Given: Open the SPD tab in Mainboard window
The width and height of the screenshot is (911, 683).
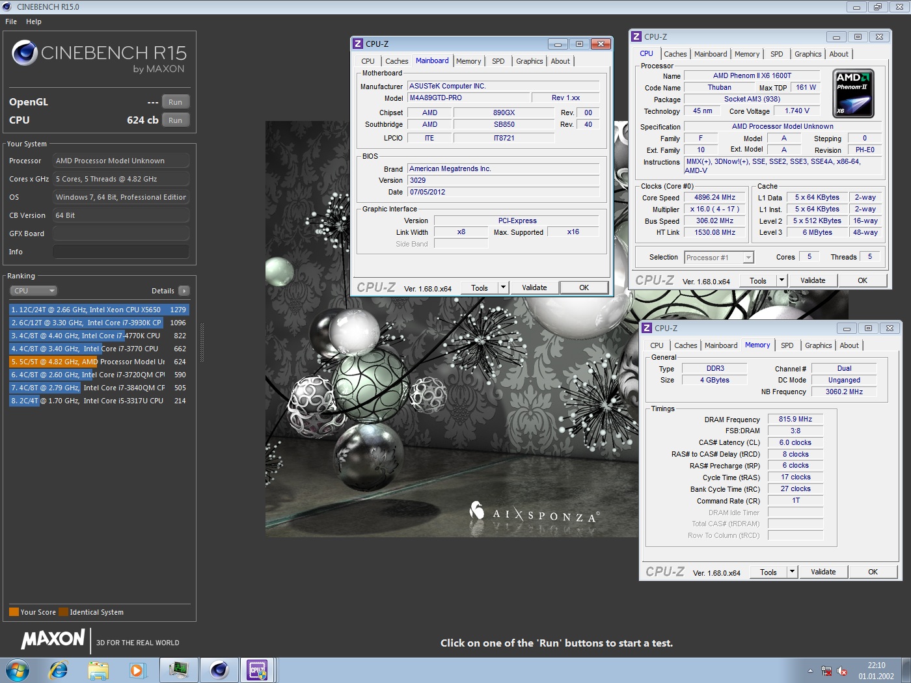Looking at the screenshot, I should pos(498,61).
